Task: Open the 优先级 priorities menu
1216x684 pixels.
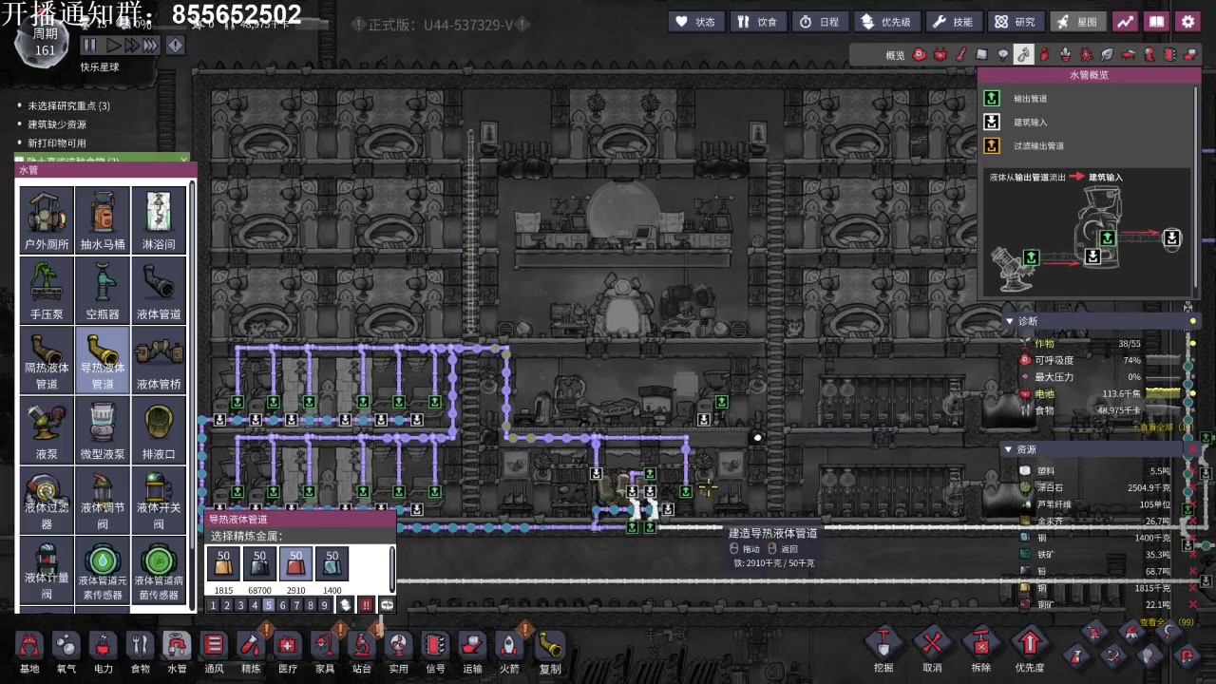Action: pyautogui.click(x=885, y=21)
